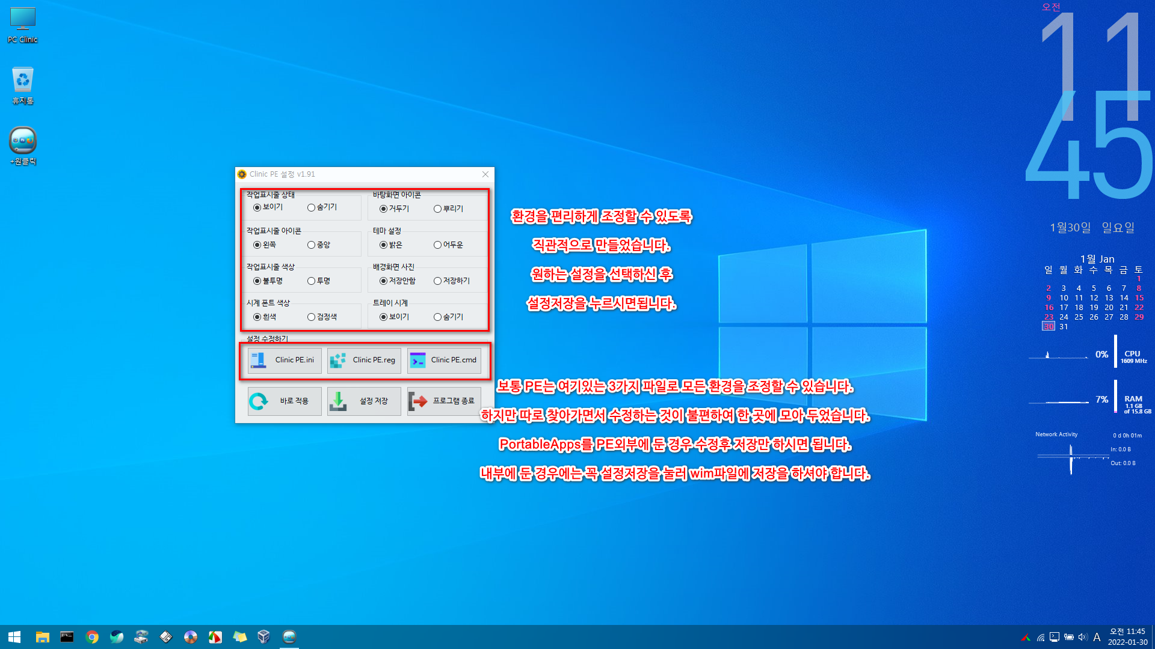The width and height of the screenshot is (1155, 649).
Task: Choose 뿌리기 for 바탕화면 아이콘
Action: tap(449, 209)
